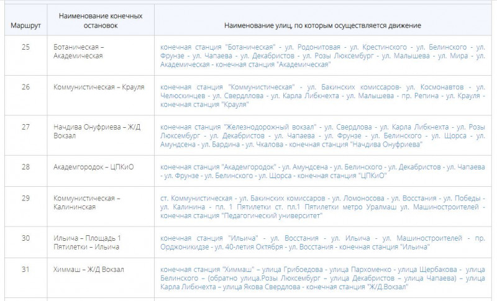Image resolution: width=497 pixels, height=301 pixels.
Task: Click the "Ботаническая – Академическая" terminal stops cell
Action: click(78, 52)
